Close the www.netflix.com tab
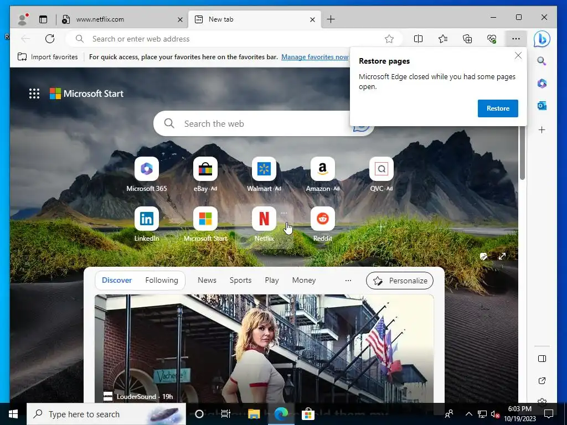The height and width of the screenshot is (425, 567). pyautogui.click(x=180, y=19)
